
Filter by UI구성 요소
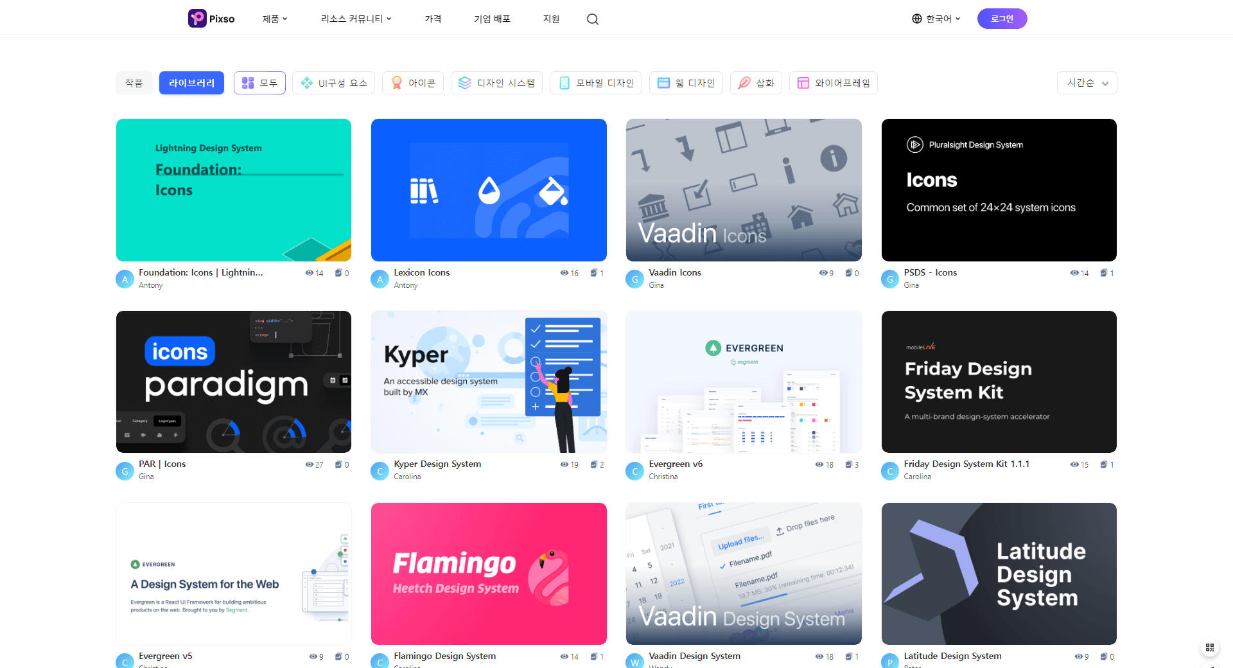(334, 83)
